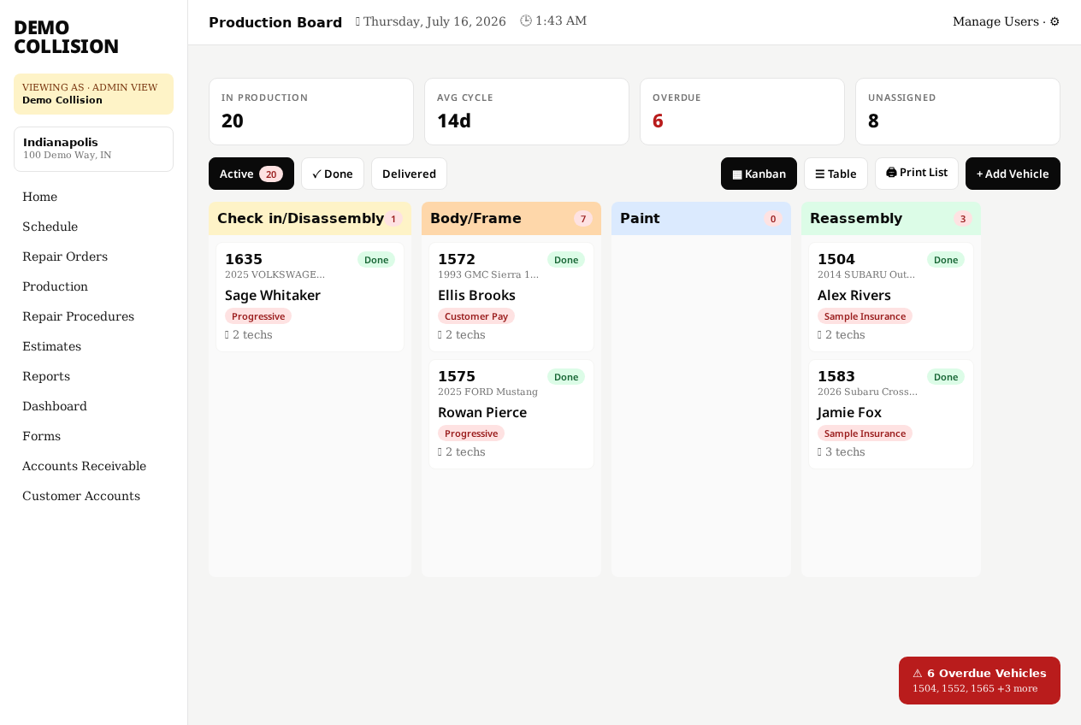Viewport: 1081px width, 725px height.
Task: Open vehicle card 1504 Alex Rivers
Action: click(891, 297)
